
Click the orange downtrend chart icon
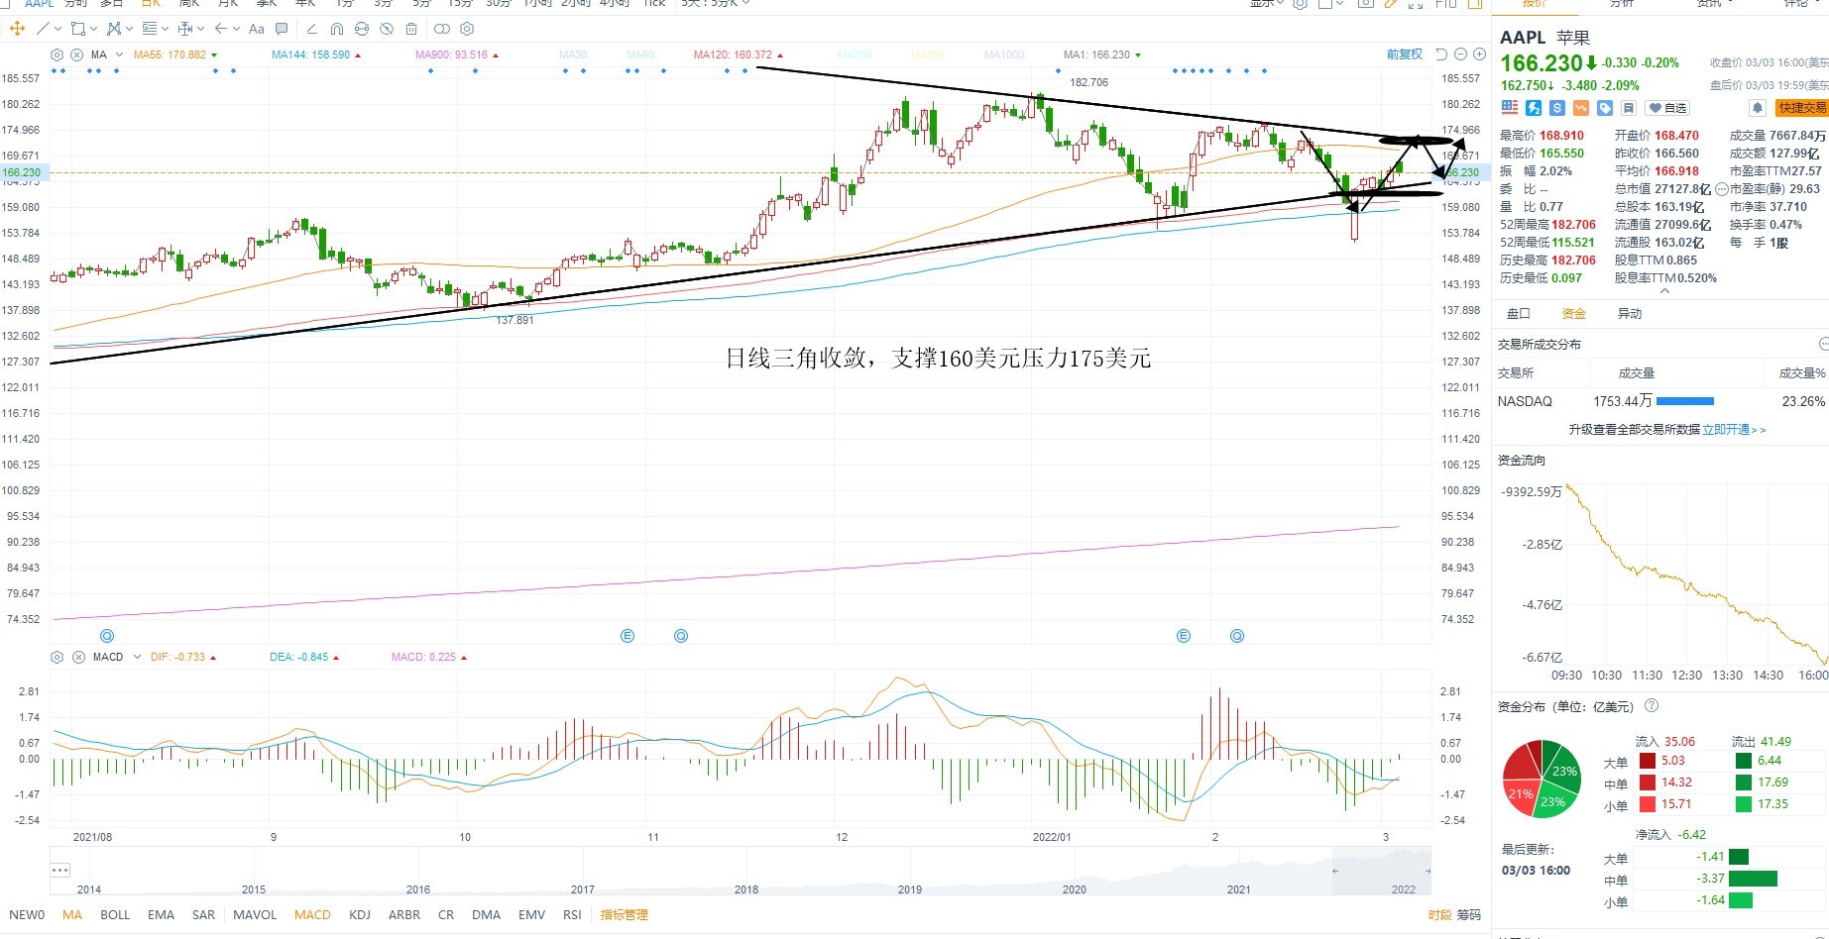tap(1581, 107)
